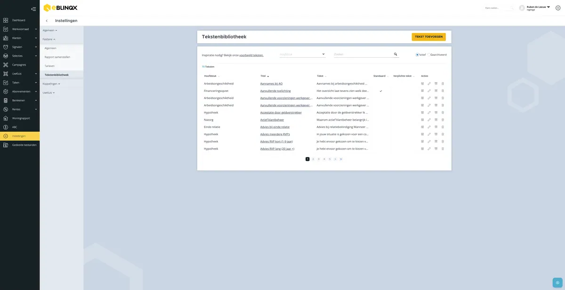Open the settings gear icon in the top-right header

tap(558, 8)
